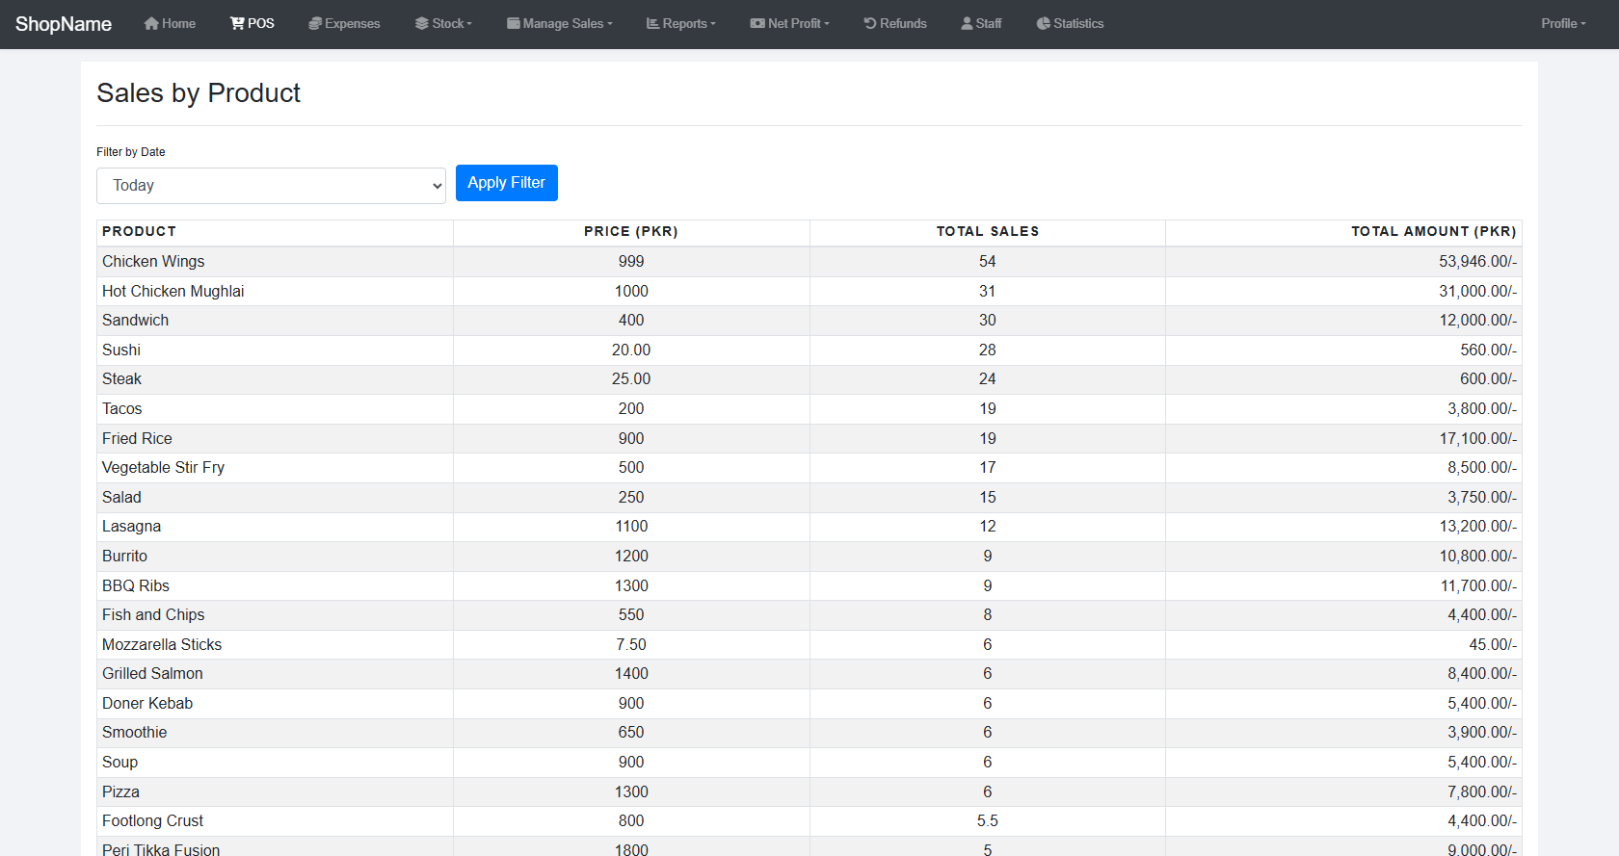Click the Lasagna product name

(132, 527)
